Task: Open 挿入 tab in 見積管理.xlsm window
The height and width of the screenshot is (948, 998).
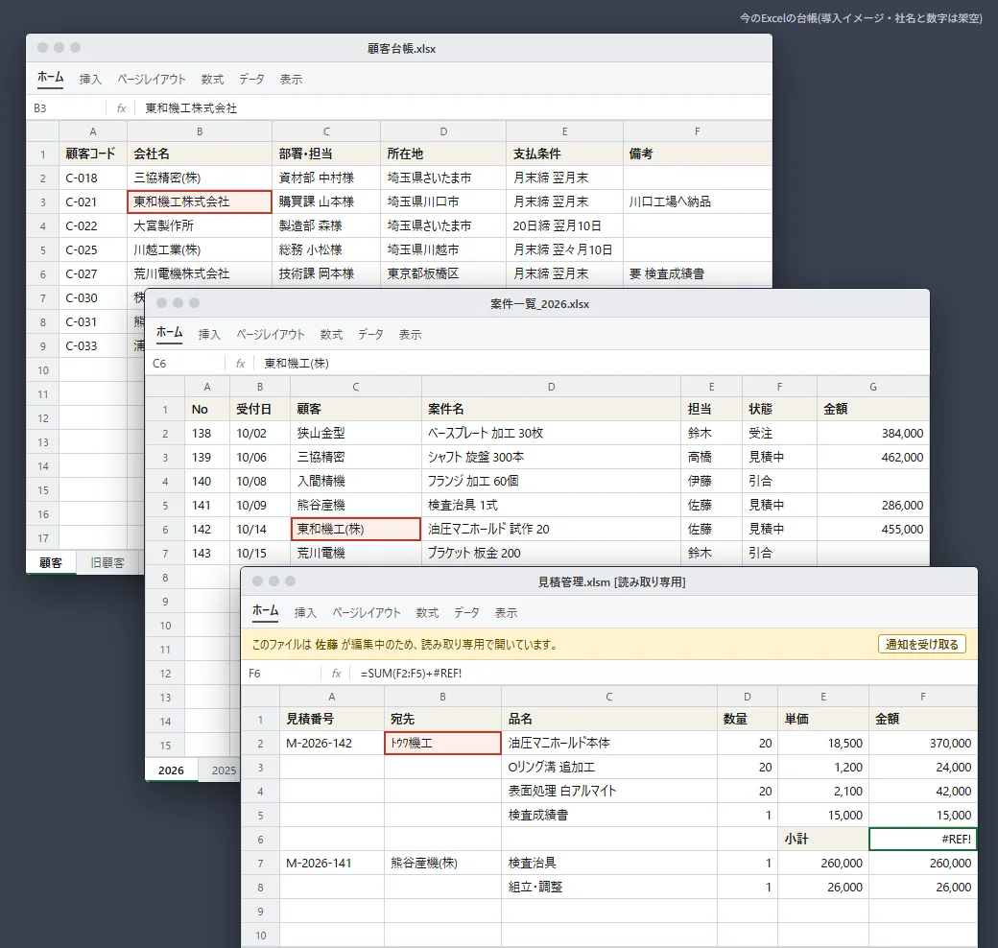Action: click(305, 613)
